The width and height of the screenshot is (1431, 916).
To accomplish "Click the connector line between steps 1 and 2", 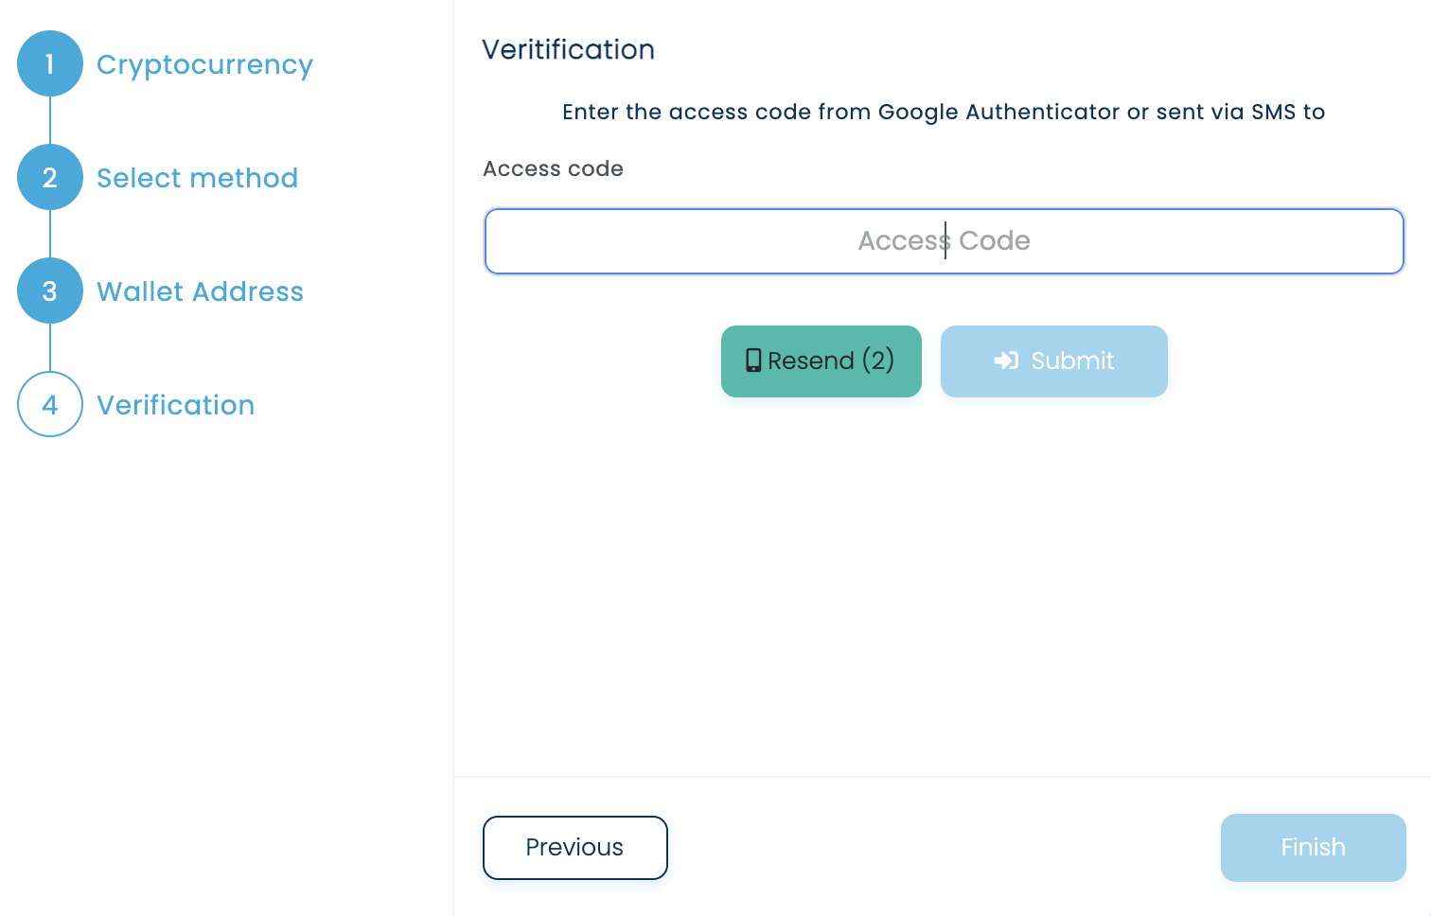I will 50,120.
